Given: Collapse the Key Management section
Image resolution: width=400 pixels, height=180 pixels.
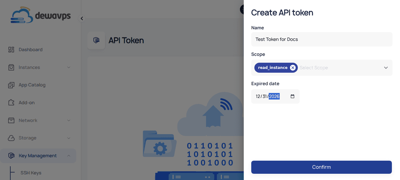Looking at the screenshot, I should click(69, 156).
